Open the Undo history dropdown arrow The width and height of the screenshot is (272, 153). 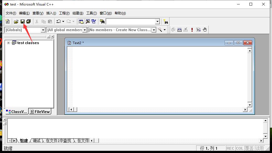[63, 22]
